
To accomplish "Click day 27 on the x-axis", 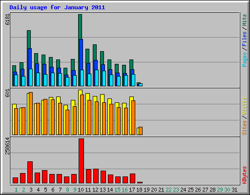I will pyautogui.click(x=205, y=190).
